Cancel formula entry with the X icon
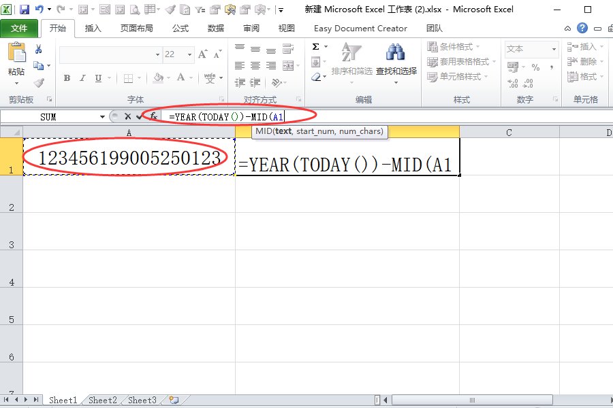The height and width of the screenshot is (408, 613). tap(127, 116)
